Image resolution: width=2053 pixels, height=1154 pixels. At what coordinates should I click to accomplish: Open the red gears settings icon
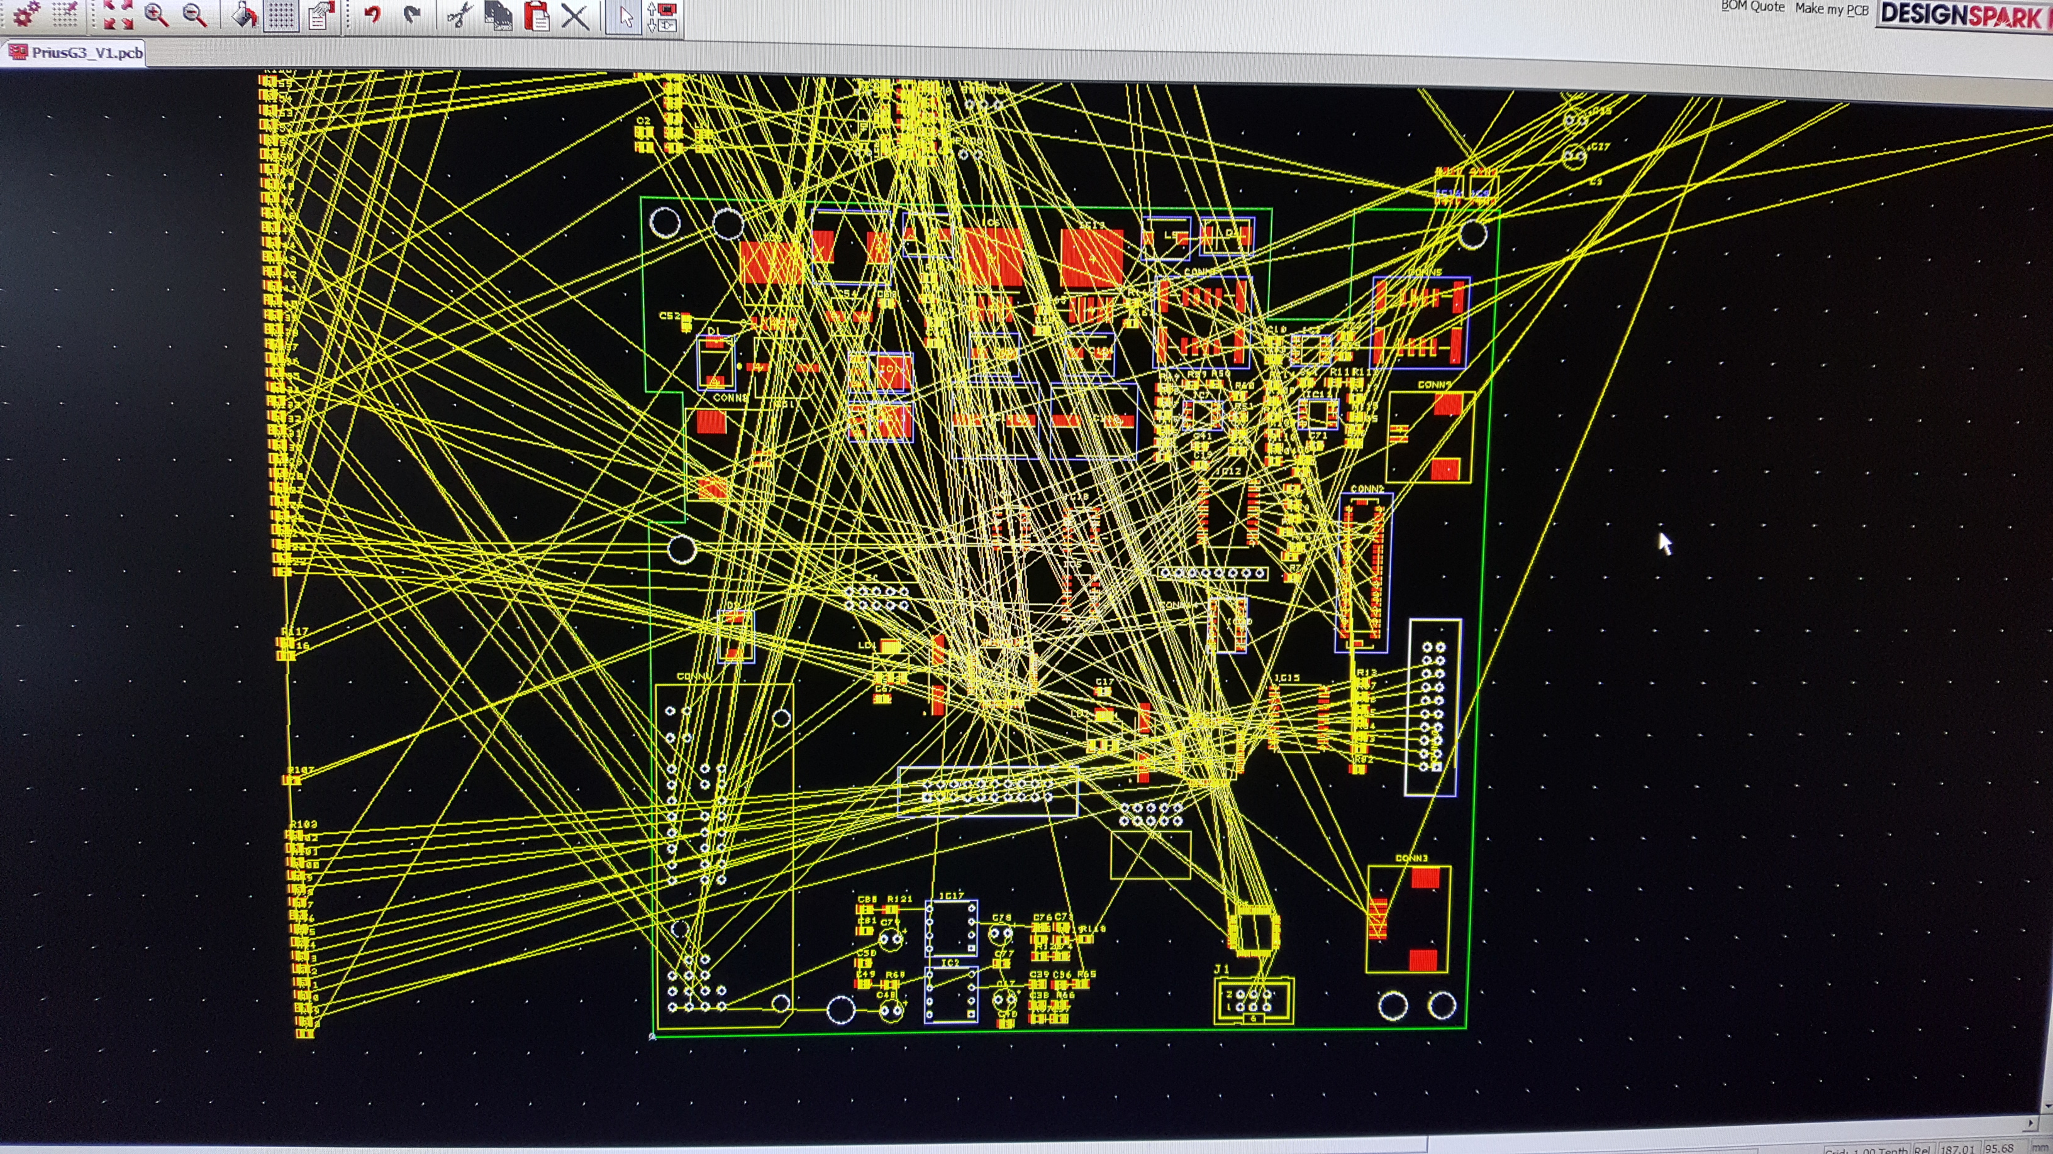pyautogui.click(x=26, y=14)
